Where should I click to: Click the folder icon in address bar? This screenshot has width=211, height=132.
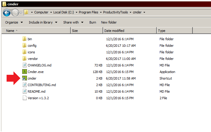26,12
